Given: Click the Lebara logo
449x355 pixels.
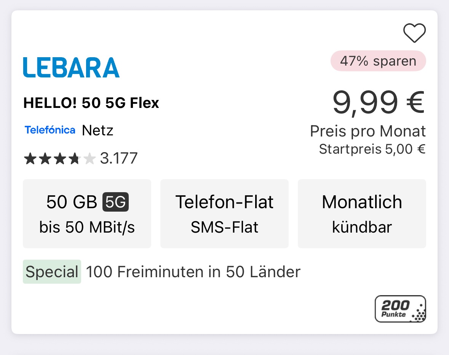Looking at the screenshot, I should pyautogui.click(x=71, y=67).
